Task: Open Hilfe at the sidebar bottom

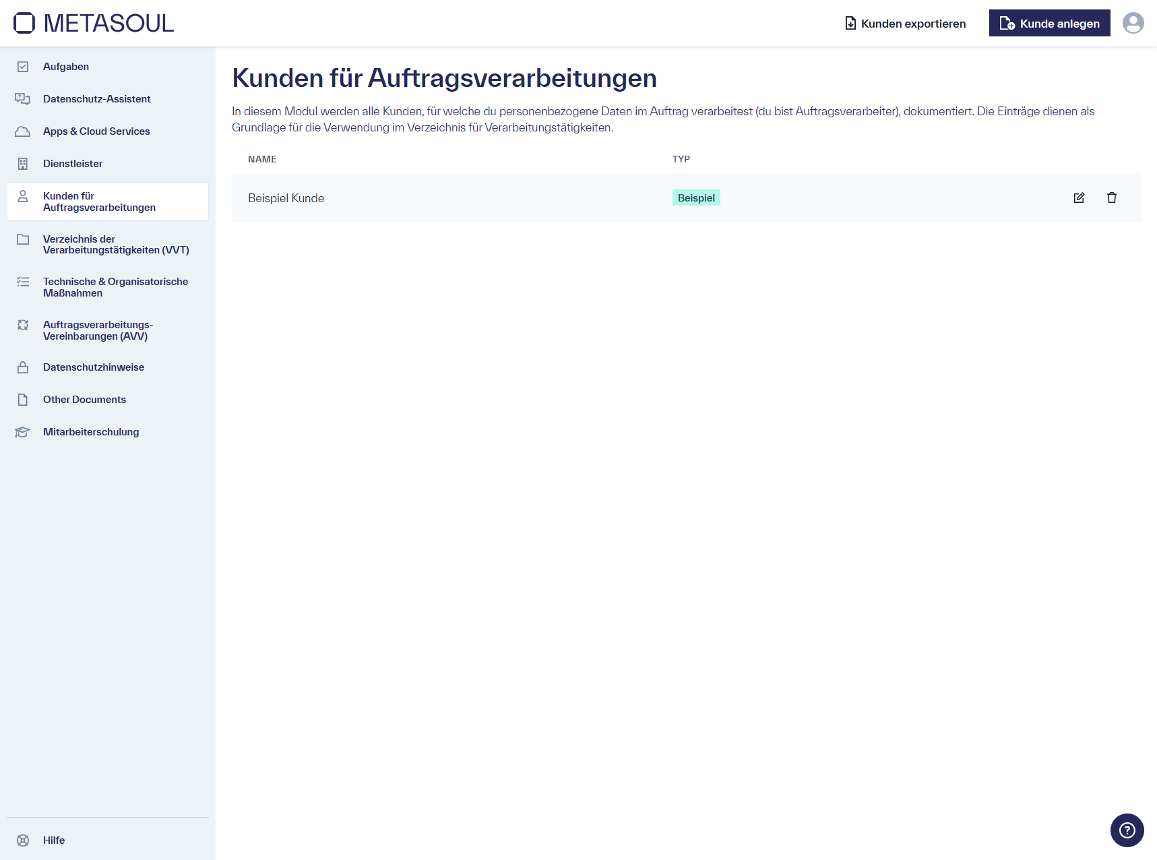Action: pyautogui.click(x=53, y=840)
